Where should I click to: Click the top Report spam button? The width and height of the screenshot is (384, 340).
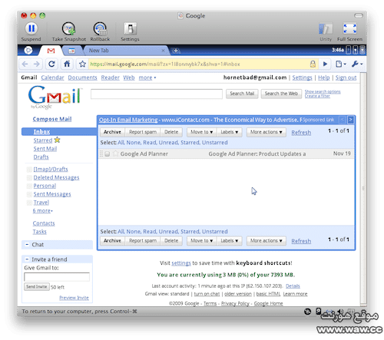(x=143, y=132)
